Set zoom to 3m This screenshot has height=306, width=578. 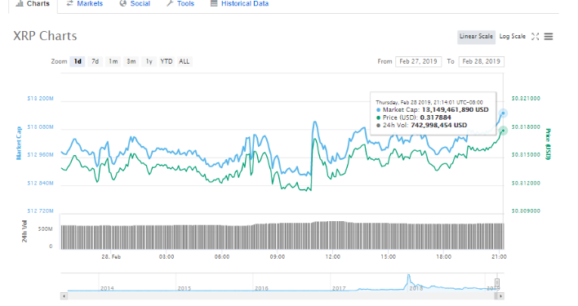click(131, 61)
